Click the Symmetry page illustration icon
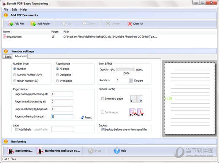Image resolution: width=219 pixels, height=163 pixels. (136, 99)
